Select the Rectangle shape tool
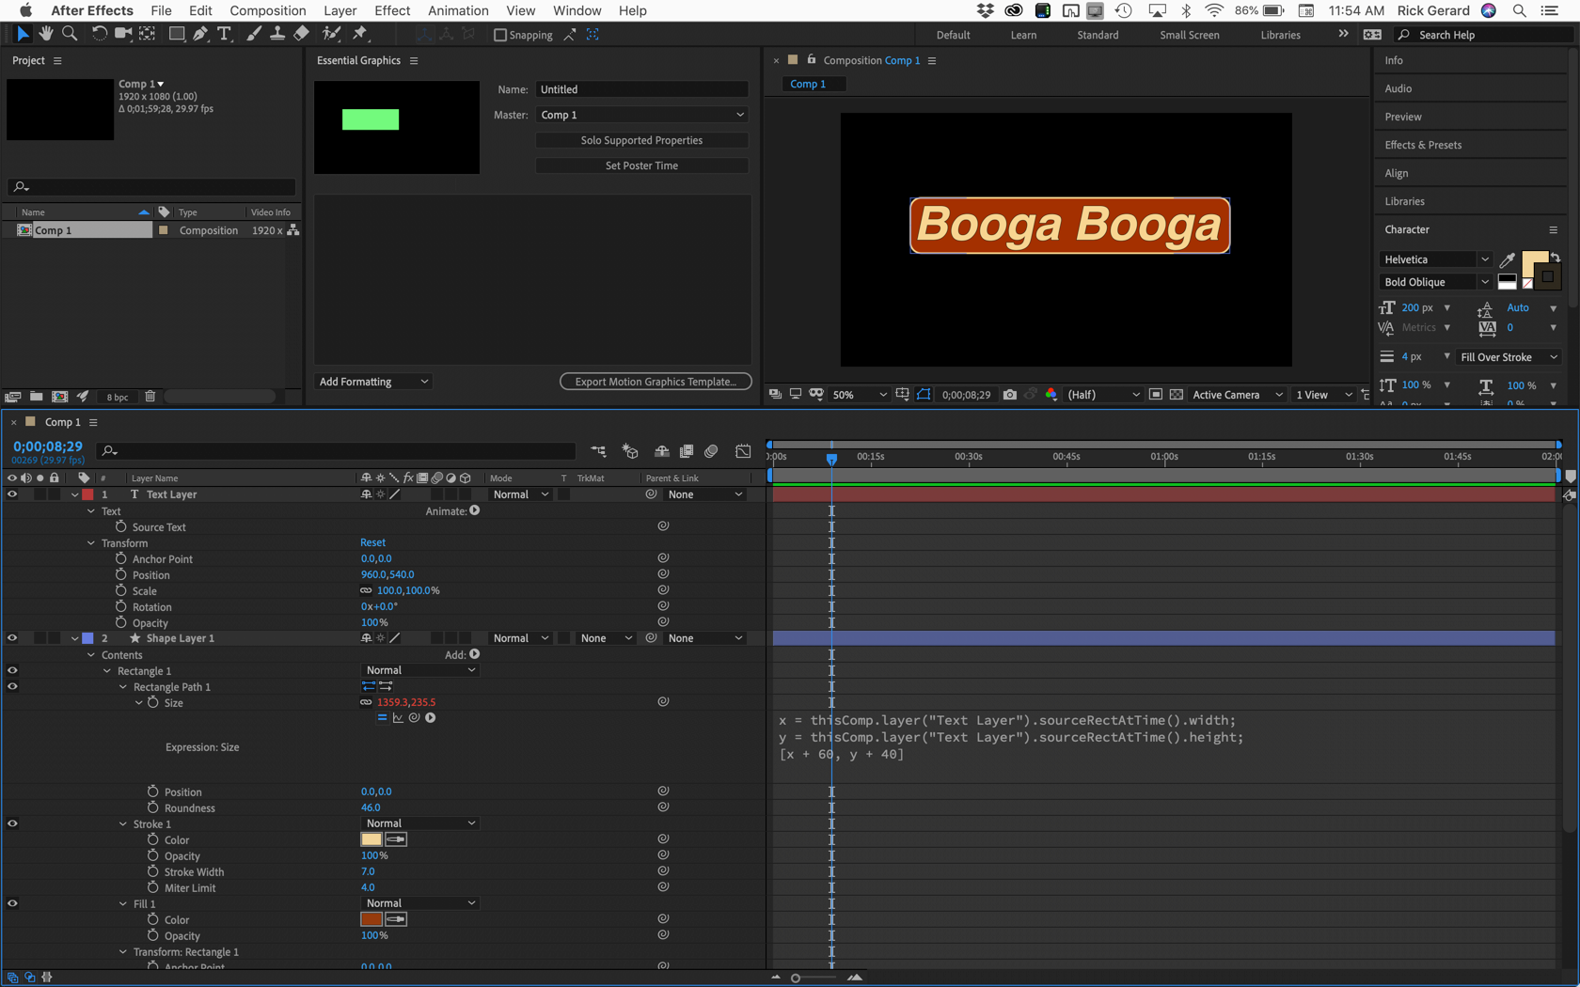 coord(176,34)
